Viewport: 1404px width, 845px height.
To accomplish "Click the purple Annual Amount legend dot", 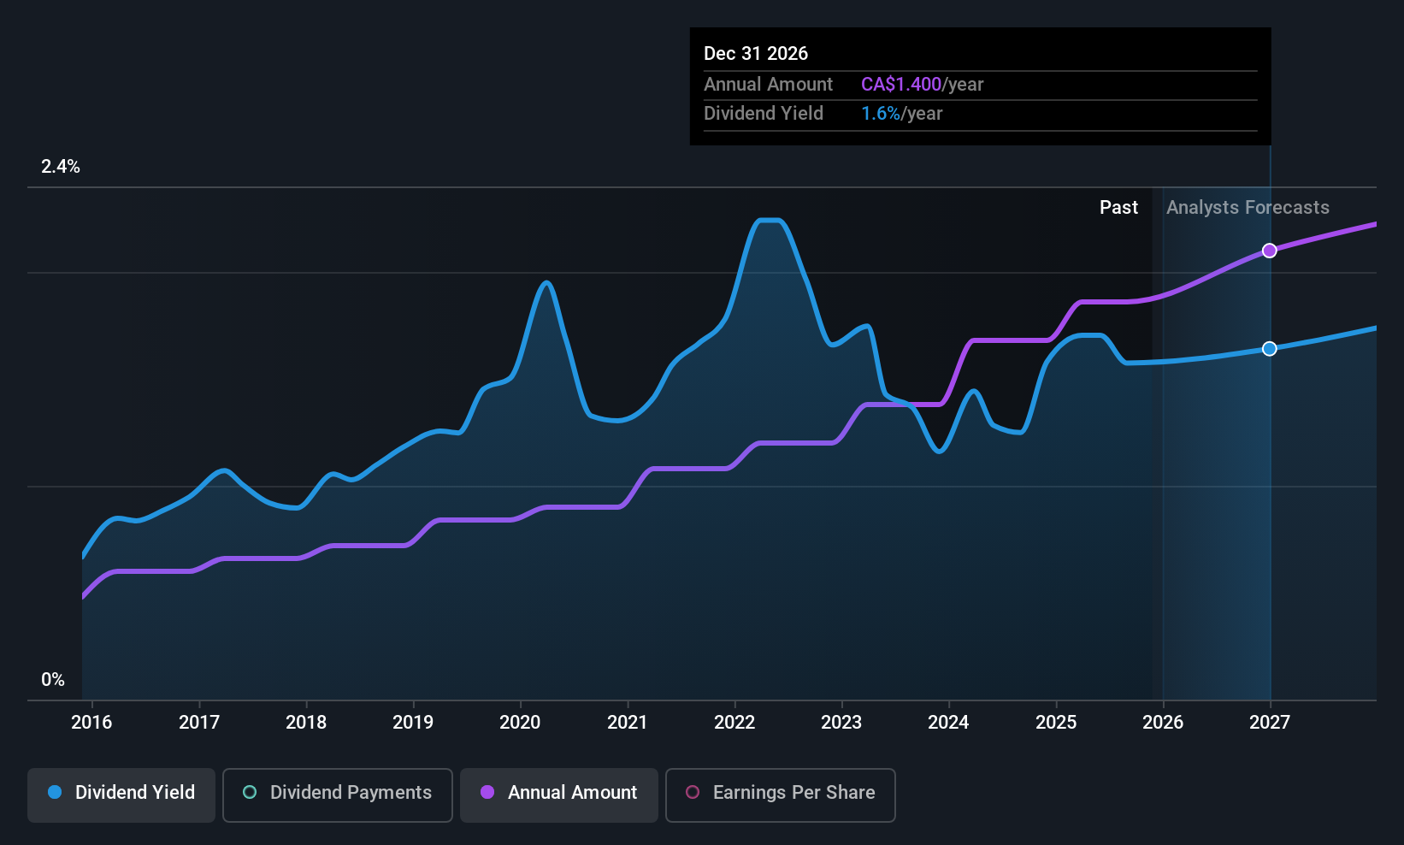I will point(487,793).
